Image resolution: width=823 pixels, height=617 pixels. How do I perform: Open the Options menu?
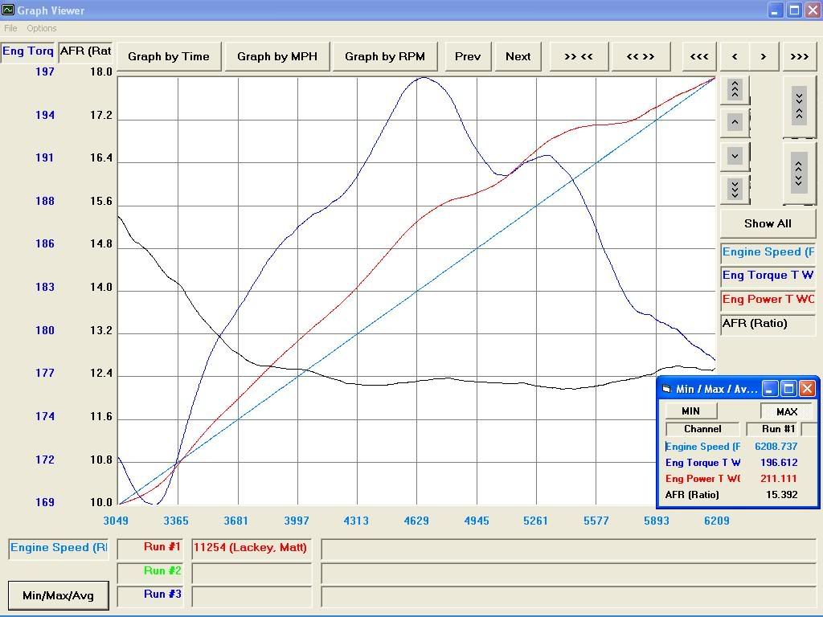pyautogui.click(x=42, y=28)
